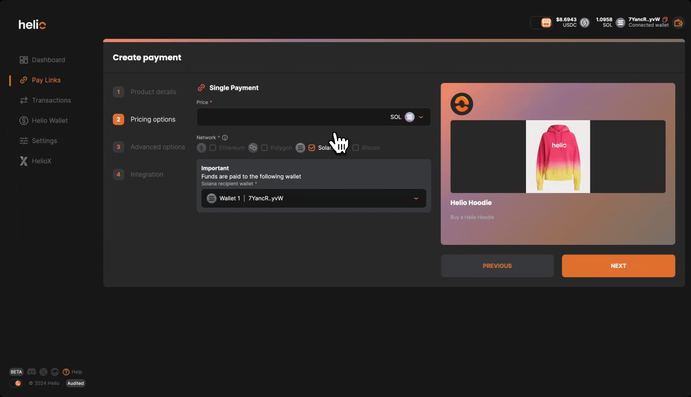Click the SOL coin icon in header
The image size is (691, 397).
(x=620, y=23)
